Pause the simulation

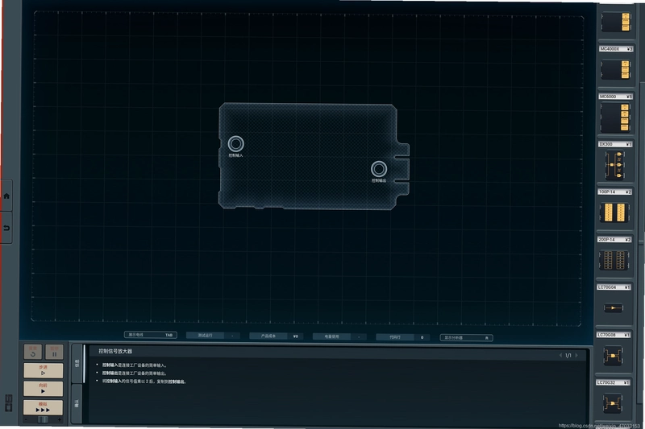[x=54, y=352]
